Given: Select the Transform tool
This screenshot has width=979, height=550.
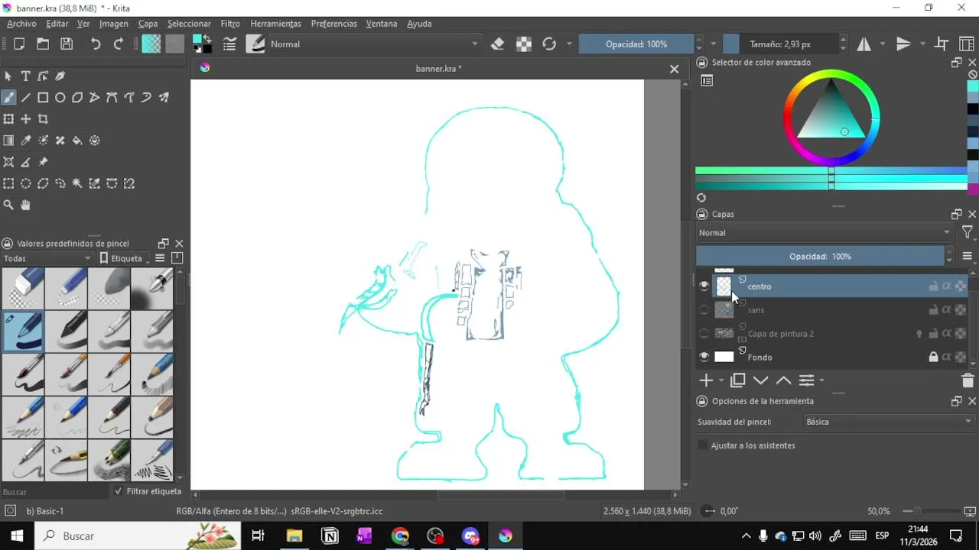Looking at the screenshot, I should 8,118.
